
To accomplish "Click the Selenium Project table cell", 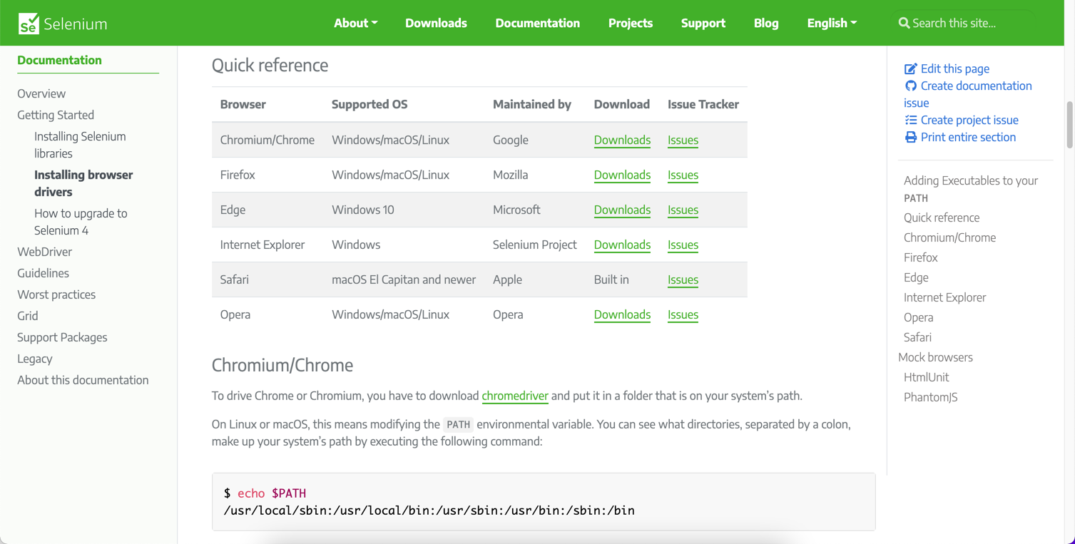I will pos(534,245).
